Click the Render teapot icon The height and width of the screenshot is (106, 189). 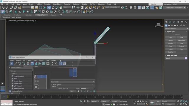point(157,8)
